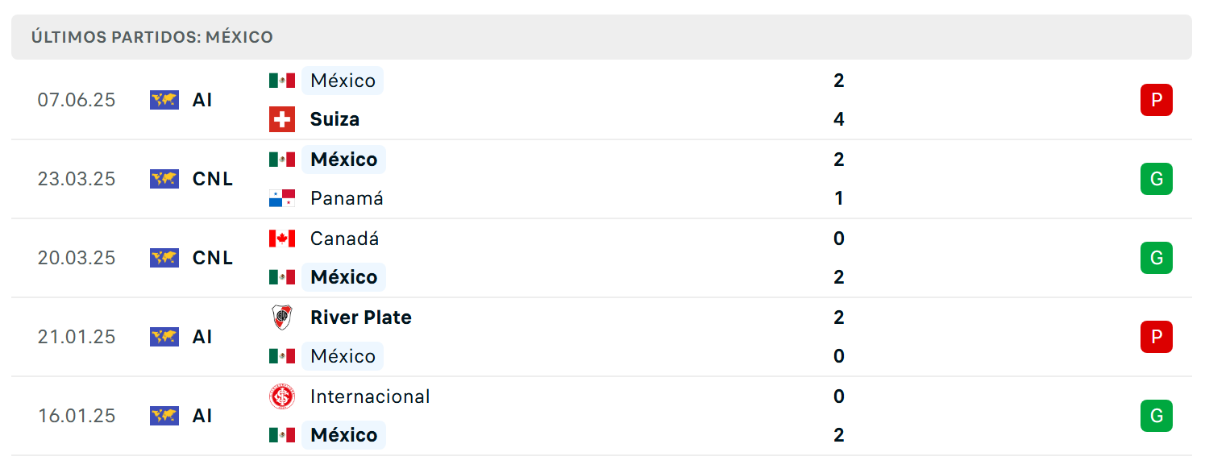Click the México flag in the 21.01.25 match

click(282, 356)
